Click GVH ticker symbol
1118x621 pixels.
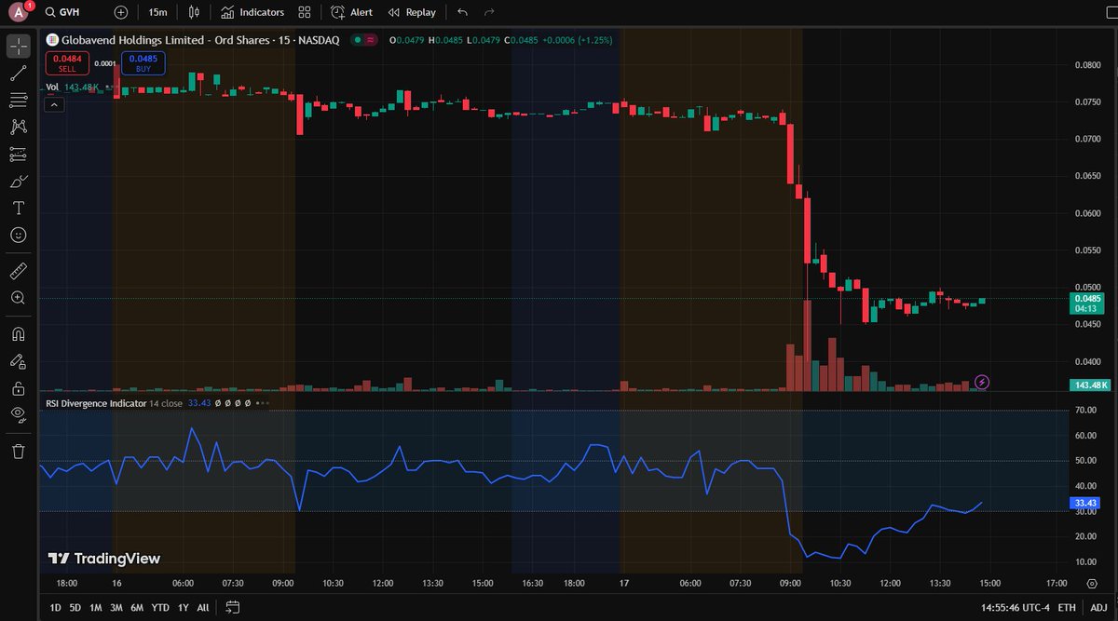[71, 13]
